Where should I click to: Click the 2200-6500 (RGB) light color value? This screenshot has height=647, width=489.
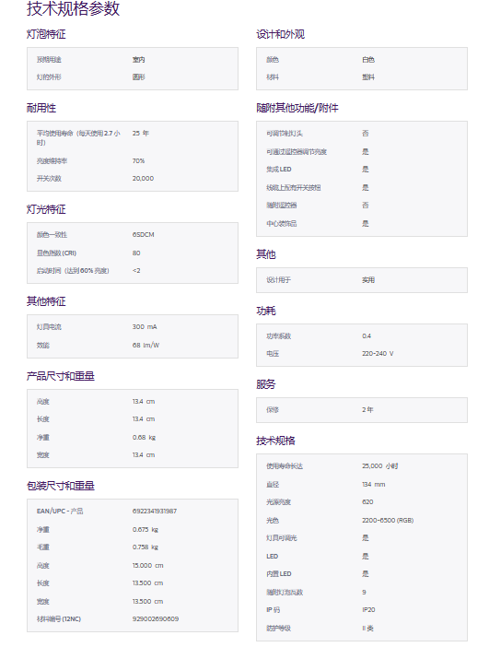(388, 520)
